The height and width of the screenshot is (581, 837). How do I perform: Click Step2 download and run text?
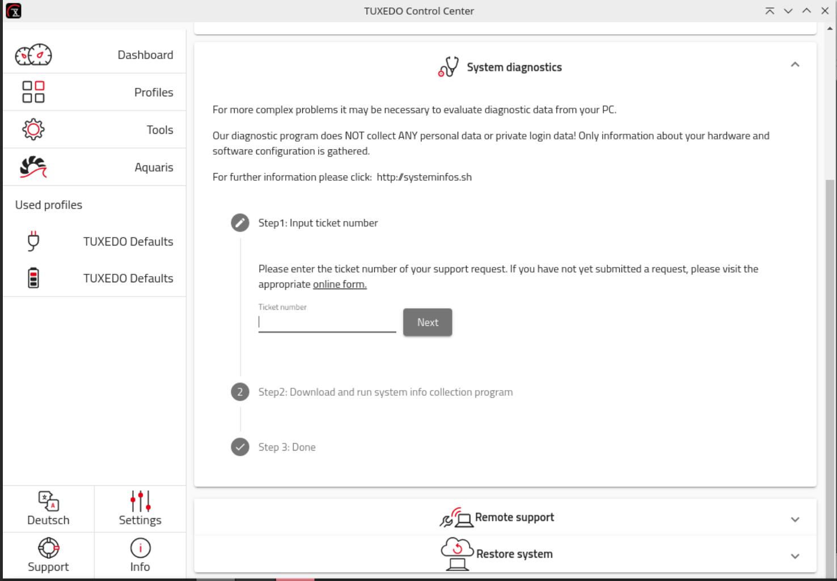[x=386, y=392]
